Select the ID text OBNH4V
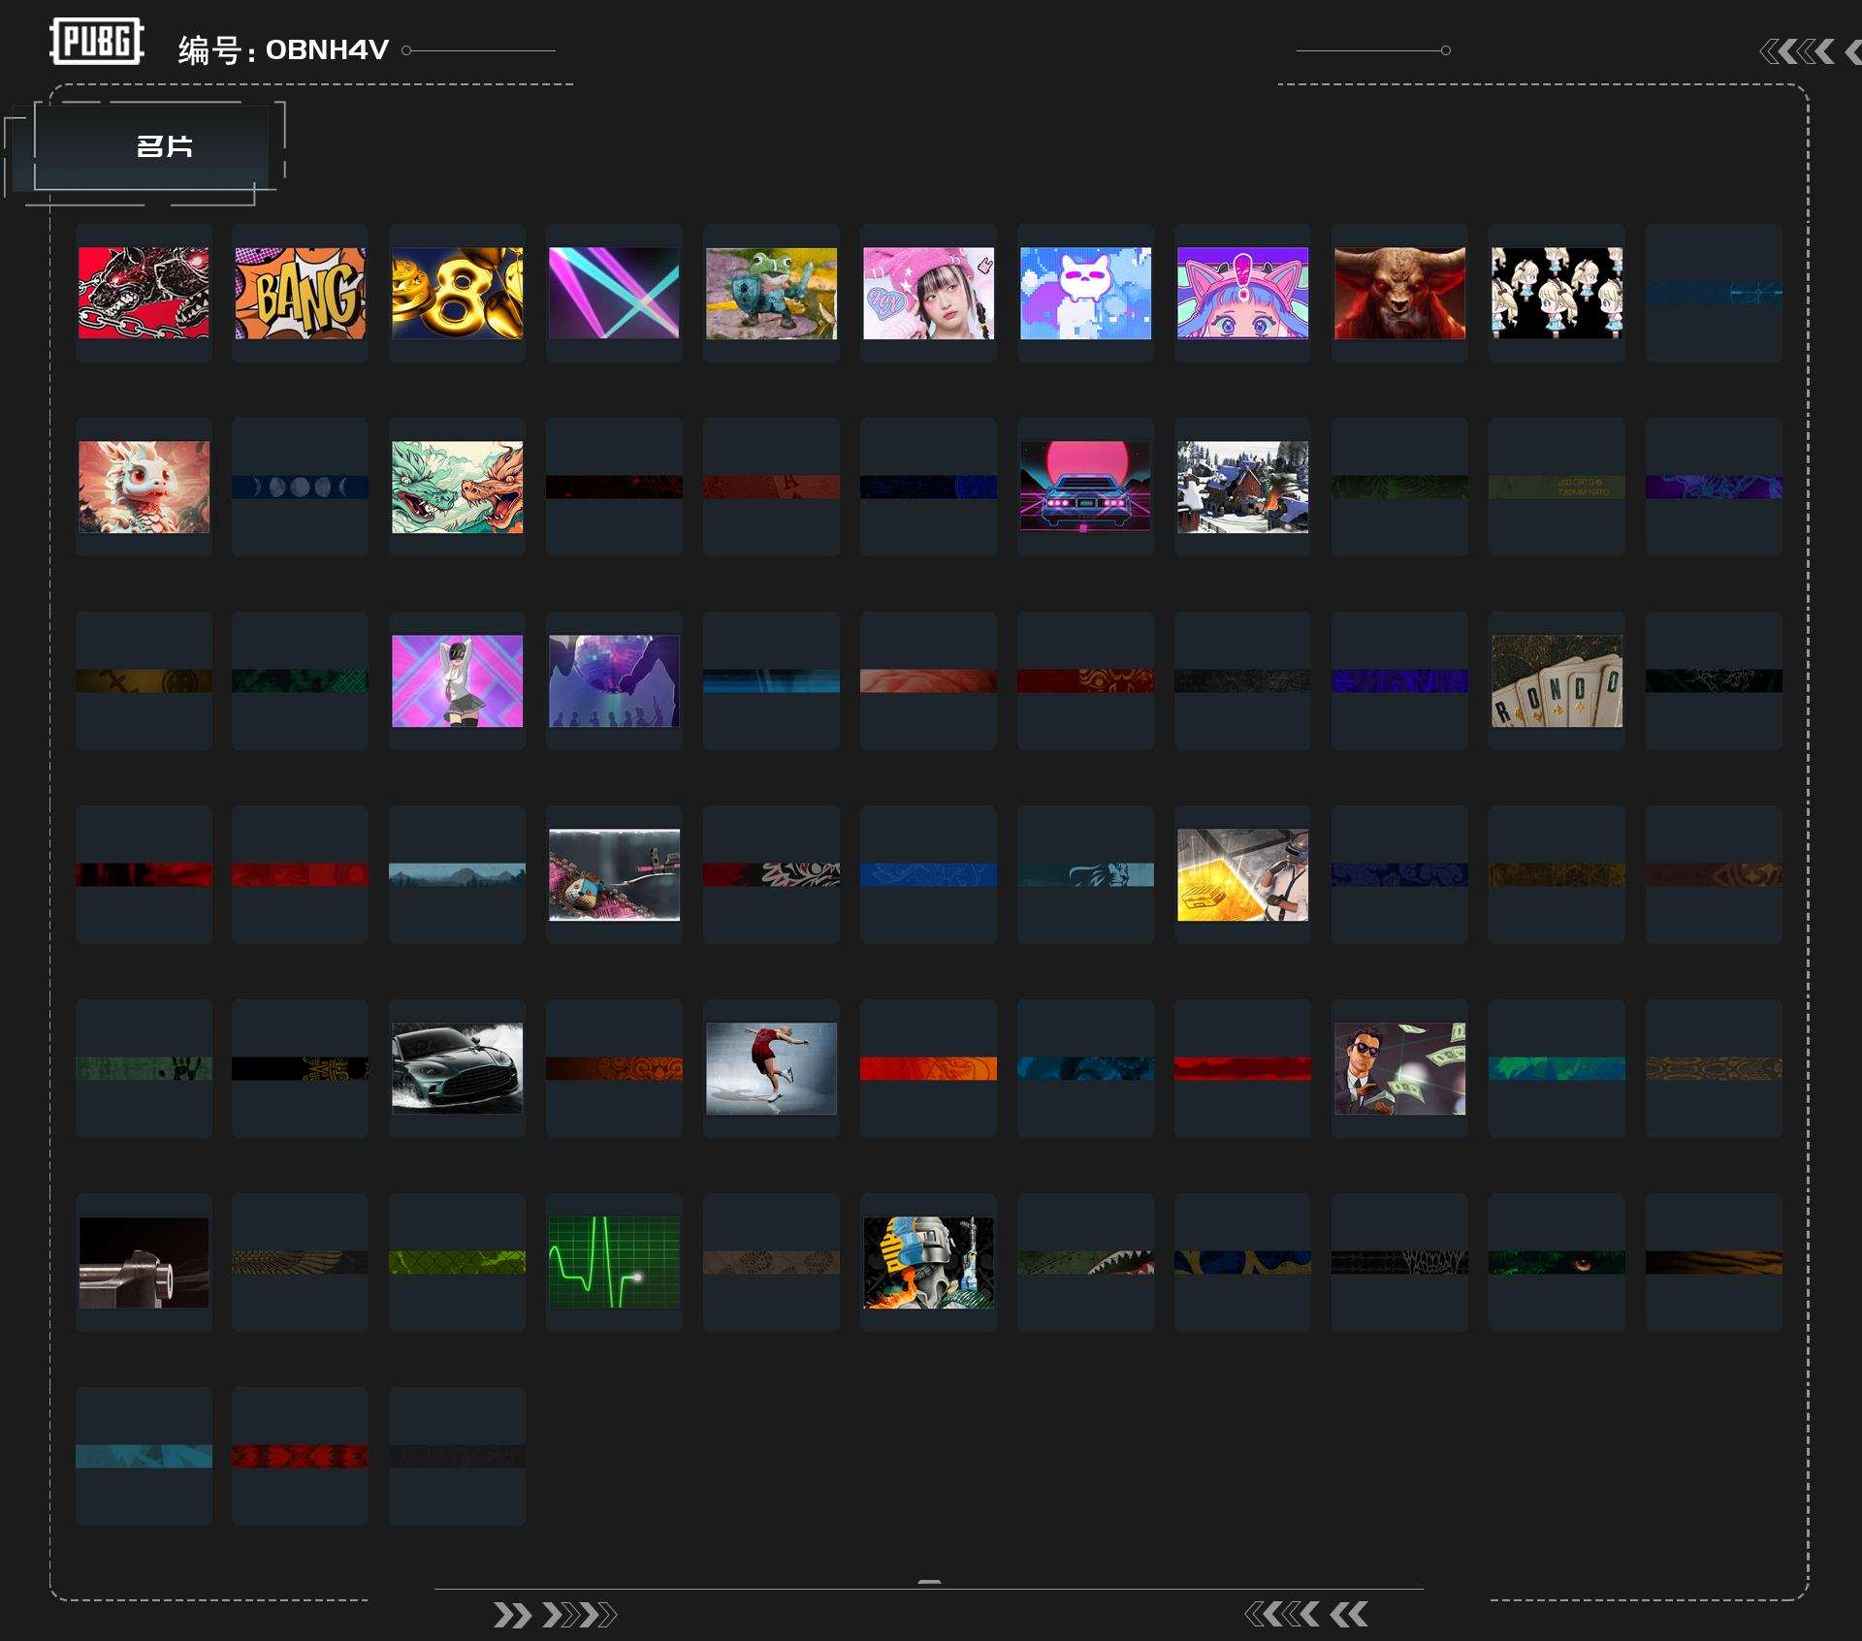 [x=327, y=49]
